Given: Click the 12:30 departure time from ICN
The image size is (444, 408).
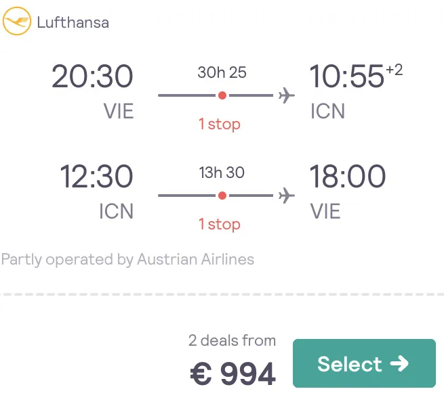Looking at the screenshot, I should coord(96,177).
